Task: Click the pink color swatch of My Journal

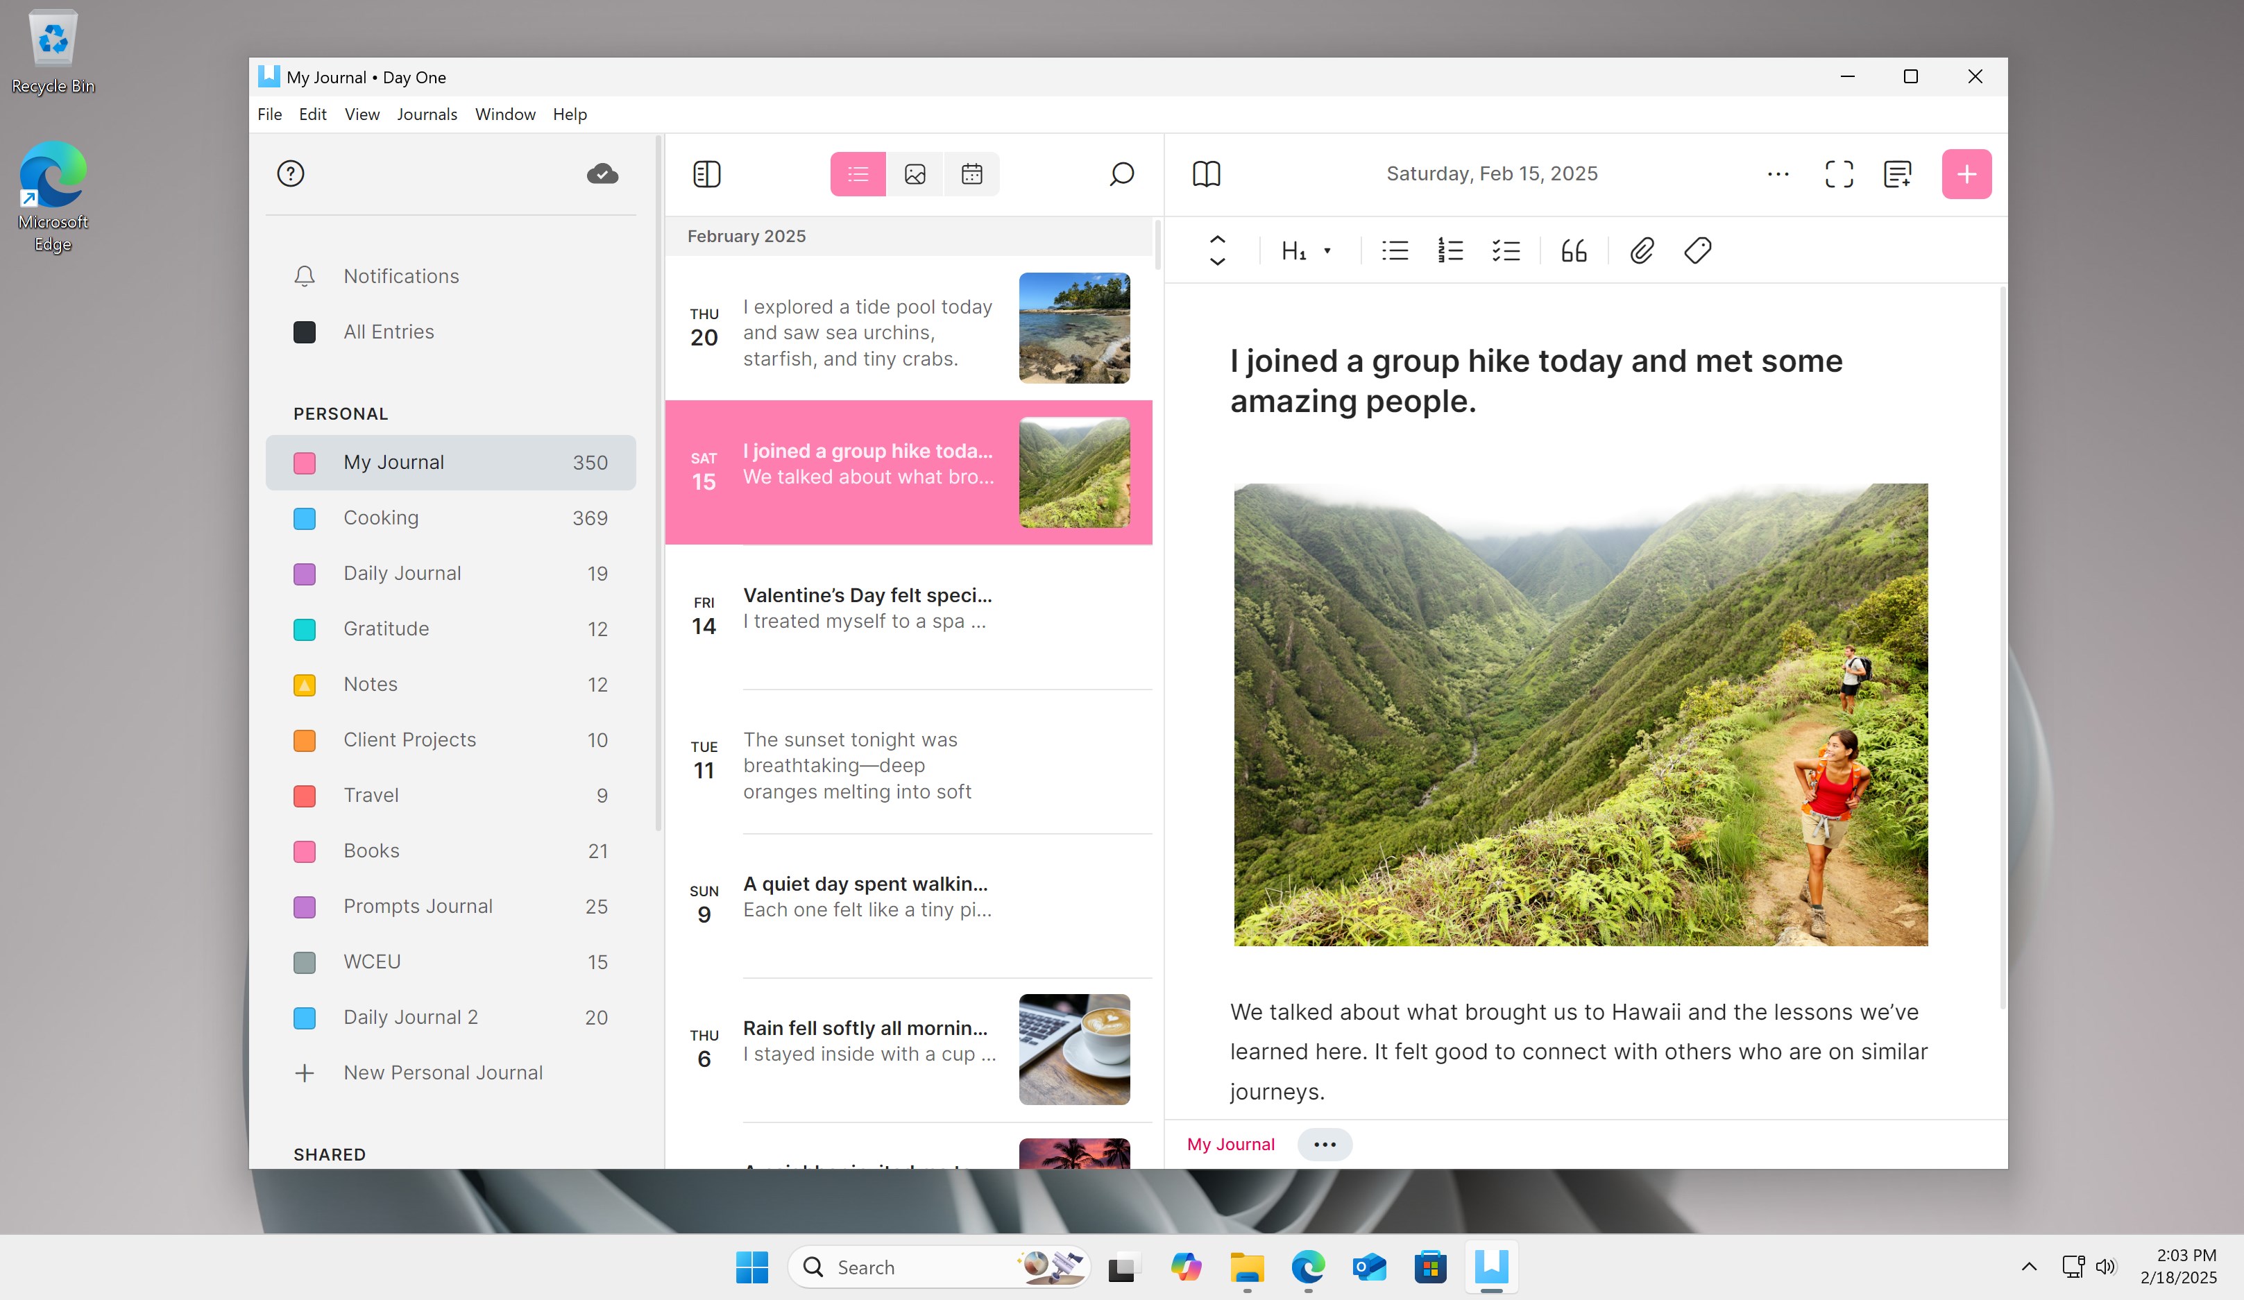Action: [x=305, y=462]
